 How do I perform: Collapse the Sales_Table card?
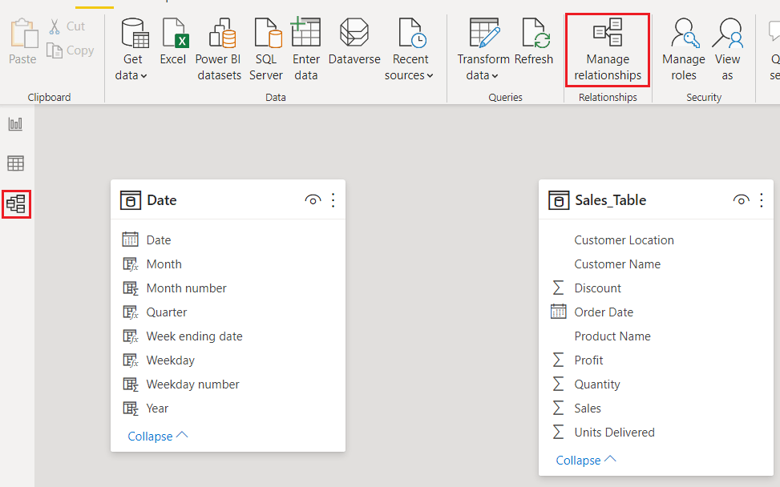586,460
